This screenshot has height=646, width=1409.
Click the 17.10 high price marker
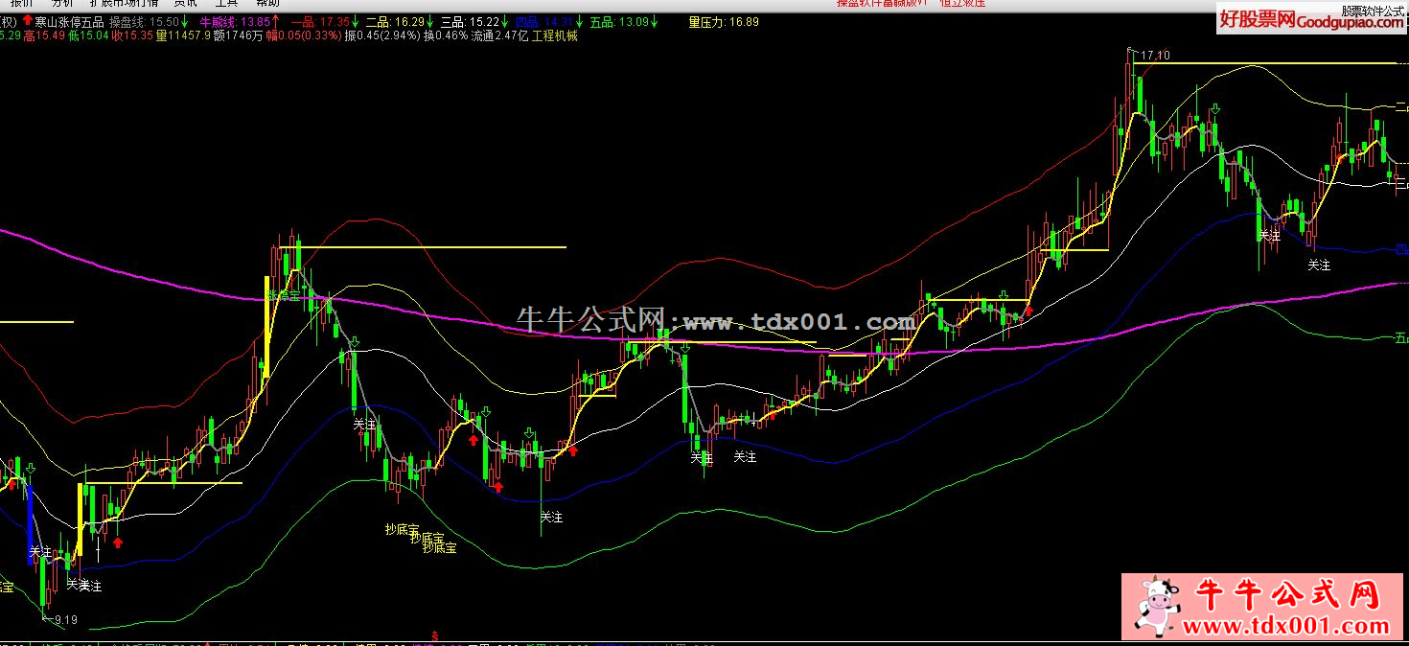1155,56
